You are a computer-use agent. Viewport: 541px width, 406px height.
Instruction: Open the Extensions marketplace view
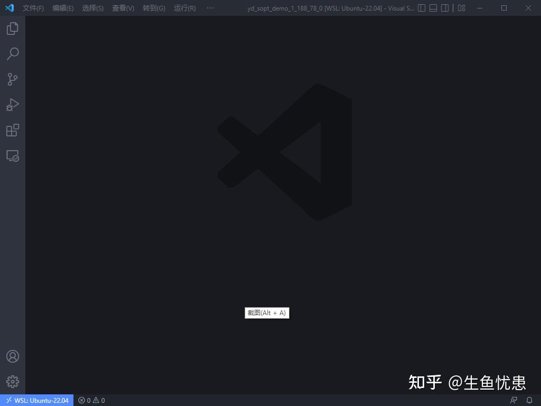pyautogui.click(x=12, y=130)
